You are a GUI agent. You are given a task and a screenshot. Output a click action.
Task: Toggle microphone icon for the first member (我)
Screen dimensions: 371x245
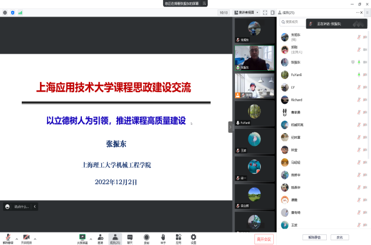(359, 37)
